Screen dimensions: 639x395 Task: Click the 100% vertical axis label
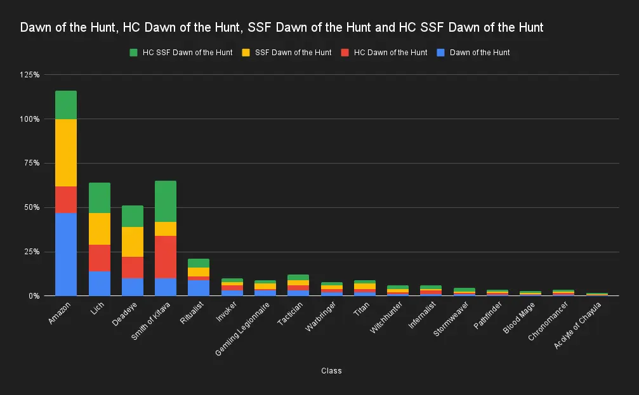30,119
